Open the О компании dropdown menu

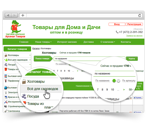(x=108, y=42)
